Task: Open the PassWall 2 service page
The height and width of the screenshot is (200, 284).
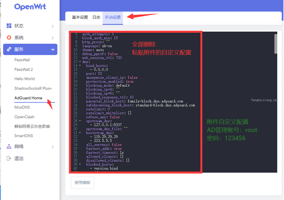Action: (x=24, y=69)
